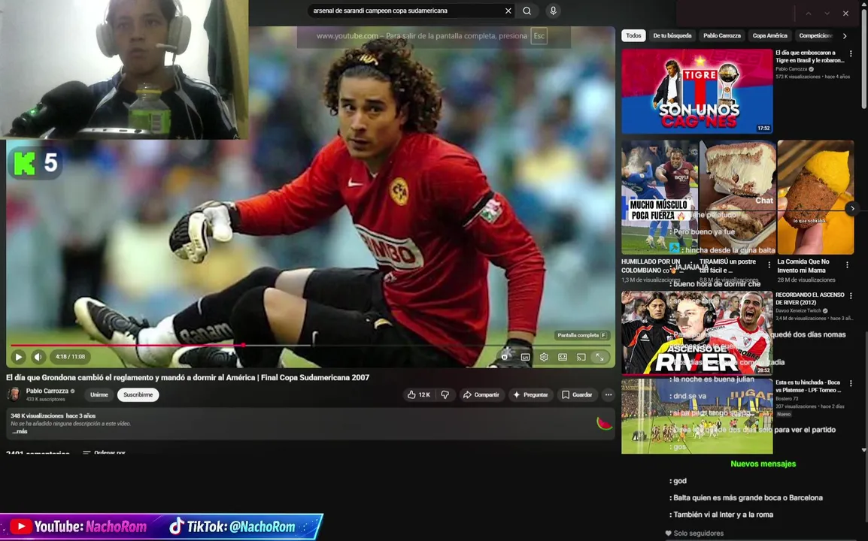
Task: Open 'ASCENSO DE RIVER' video thumbnail
Action: click(697, 333)
